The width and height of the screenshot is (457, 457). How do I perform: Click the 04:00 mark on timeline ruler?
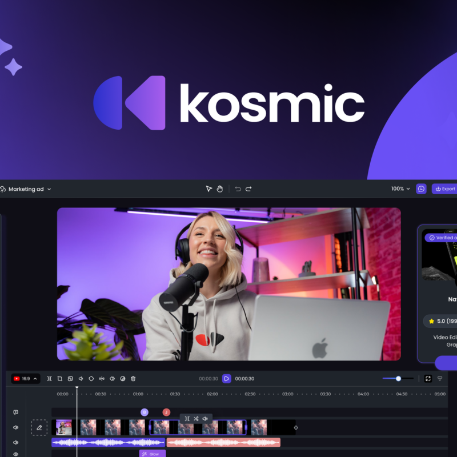(x=363, y=394)
